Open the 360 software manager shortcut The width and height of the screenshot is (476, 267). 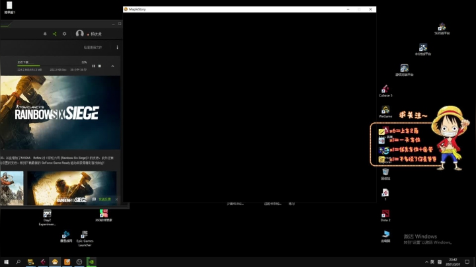pyautogui.click(x=104, y=215)
